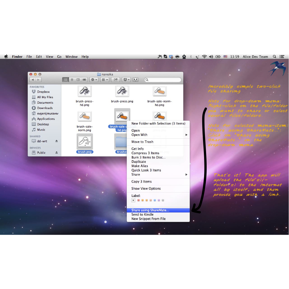This screenshot has height=289, width=289.
Task: Choose New Snippet From File
Action: pyautogui.click(x=158, y=219)
